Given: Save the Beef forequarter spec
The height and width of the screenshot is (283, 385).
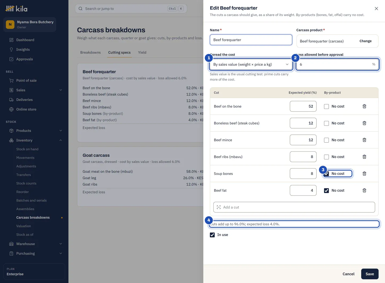Looking at the screenshot, I should click(x=370, y=274).
